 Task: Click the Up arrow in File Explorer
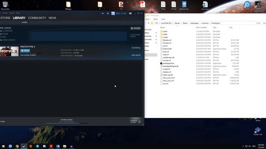(x=148, y=23)
